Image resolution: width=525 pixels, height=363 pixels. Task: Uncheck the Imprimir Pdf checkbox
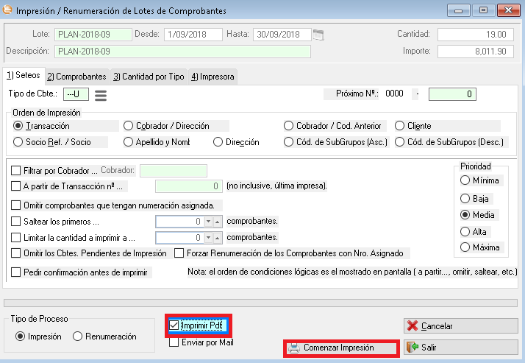click(x=174, y=325)
